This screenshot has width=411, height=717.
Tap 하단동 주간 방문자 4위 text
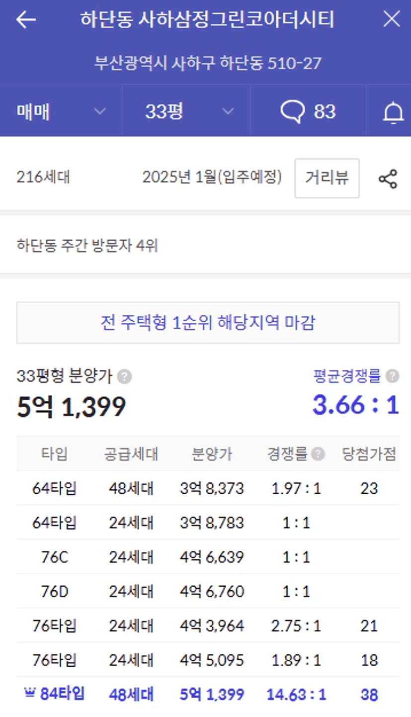[87, 245]
